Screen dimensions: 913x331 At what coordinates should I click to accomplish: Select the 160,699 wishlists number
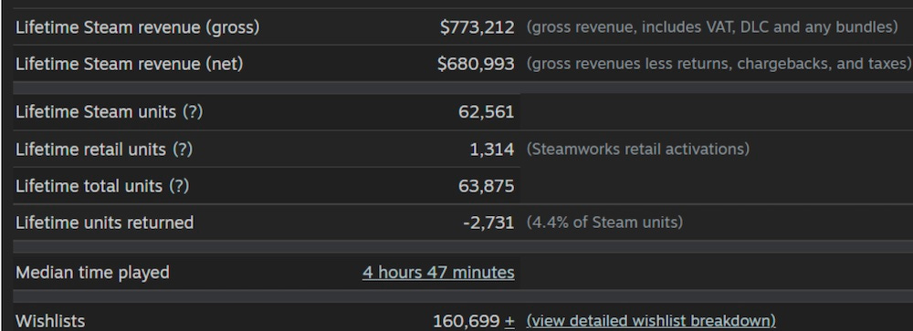(x=467, y=321)
